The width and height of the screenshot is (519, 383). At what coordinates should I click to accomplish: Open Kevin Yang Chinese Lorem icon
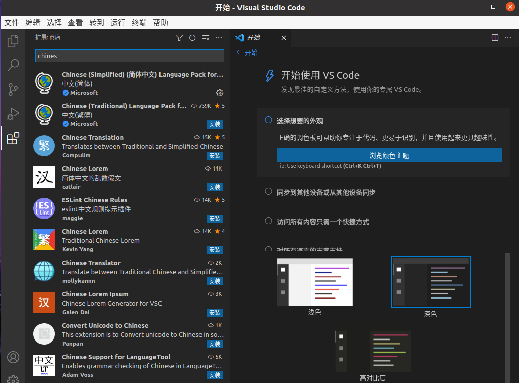point(44,240)
